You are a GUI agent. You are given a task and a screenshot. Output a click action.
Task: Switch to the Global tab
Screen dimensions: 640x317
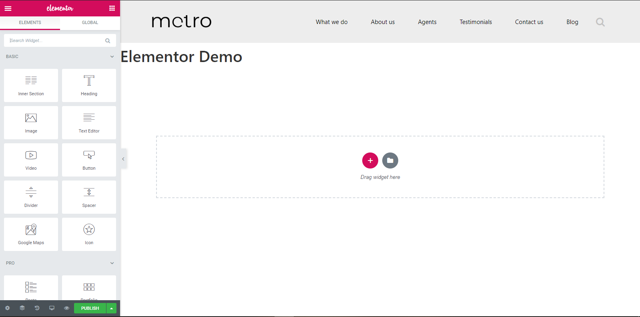90,22
